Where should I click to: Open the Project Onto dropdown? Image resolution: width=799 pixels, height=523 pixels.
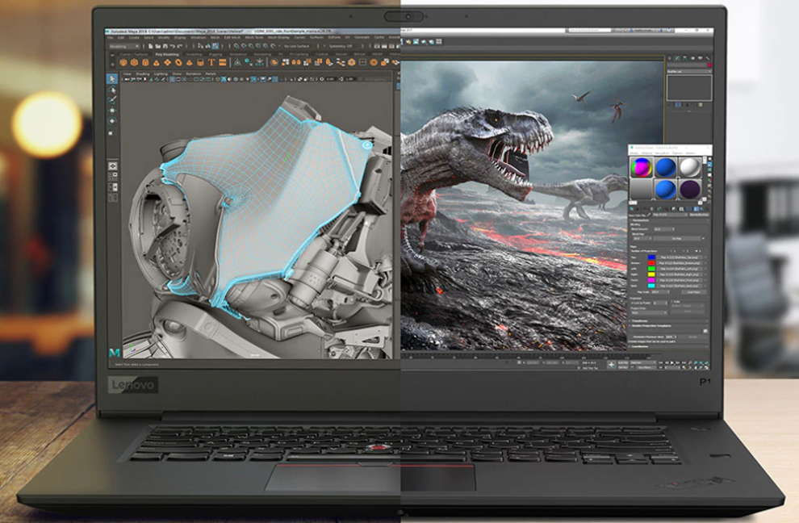[649, 312]
